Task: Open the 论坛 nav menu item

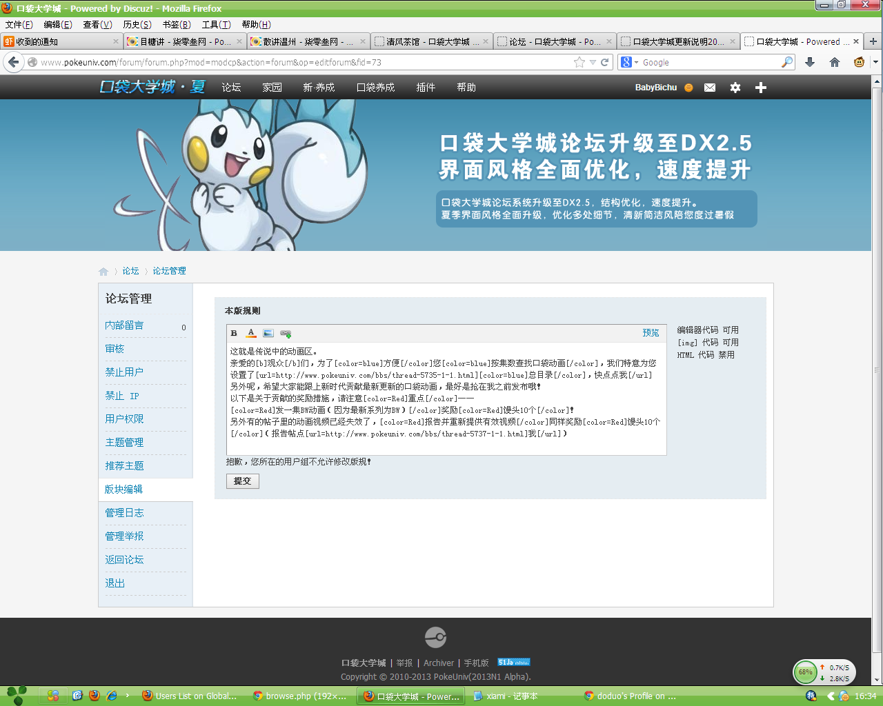Action: [x=231, y=88]
